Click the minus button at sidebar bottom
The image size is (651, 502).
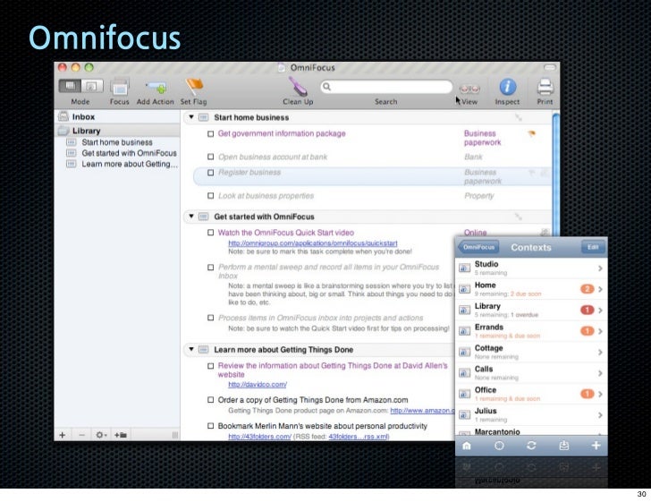pos(81,435)
